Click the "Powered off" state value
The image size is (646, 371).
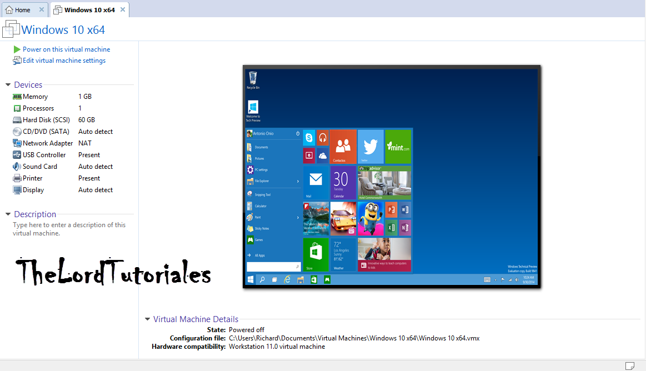coord(247,330)
